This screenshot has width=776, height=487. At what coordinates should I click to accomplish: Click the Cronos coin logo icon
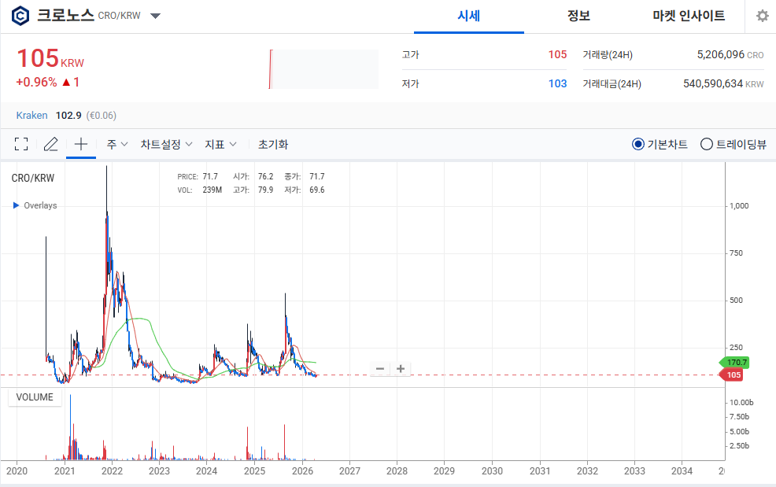pos(21,16)
